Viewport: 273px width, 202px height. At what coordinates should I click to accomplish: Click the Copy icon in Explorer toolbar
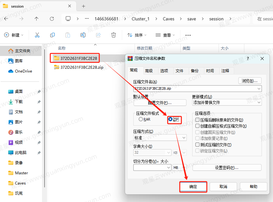coord(52,35)
